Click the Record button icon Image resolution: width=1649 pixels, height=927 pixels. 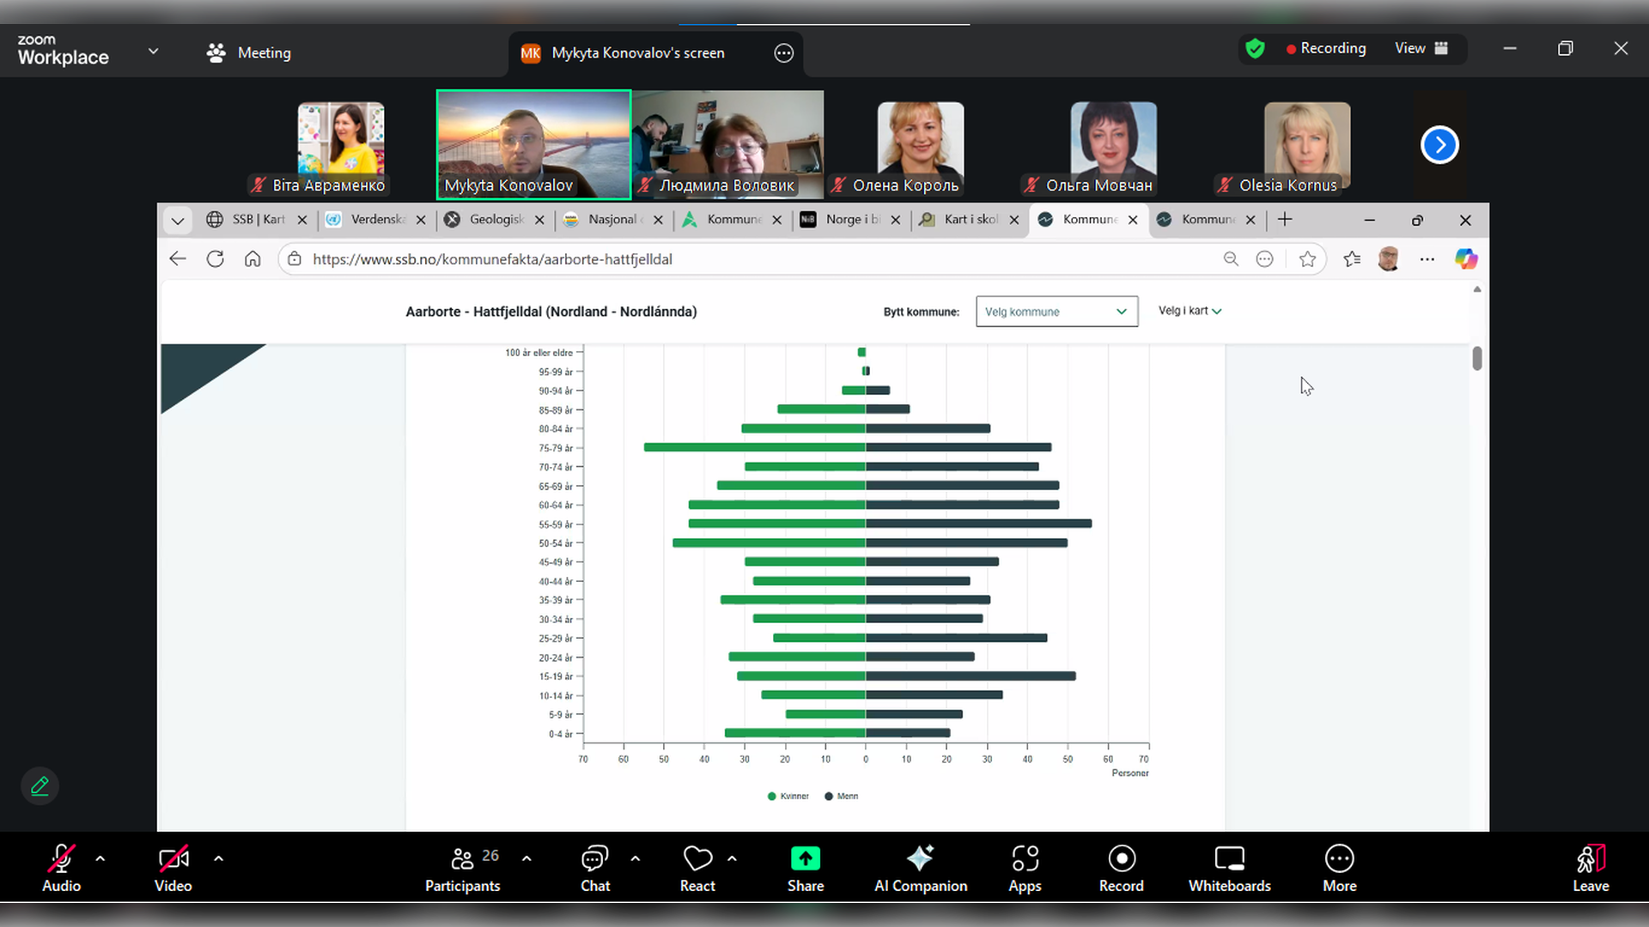[1121, 858]
